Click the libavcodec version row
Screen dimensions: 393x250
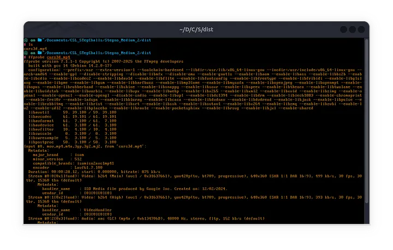(x=72, y=117)
